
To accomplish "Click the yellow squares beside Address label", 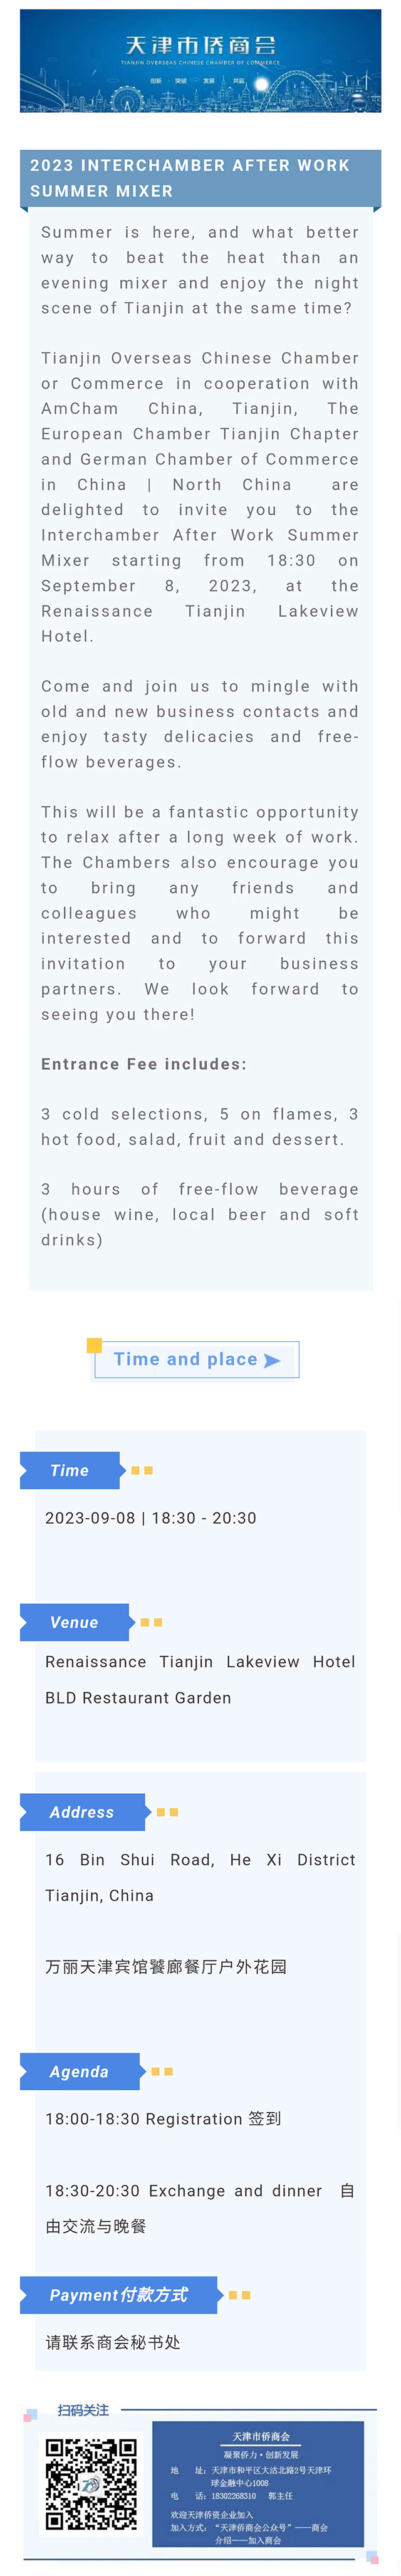I will 167,1812.
